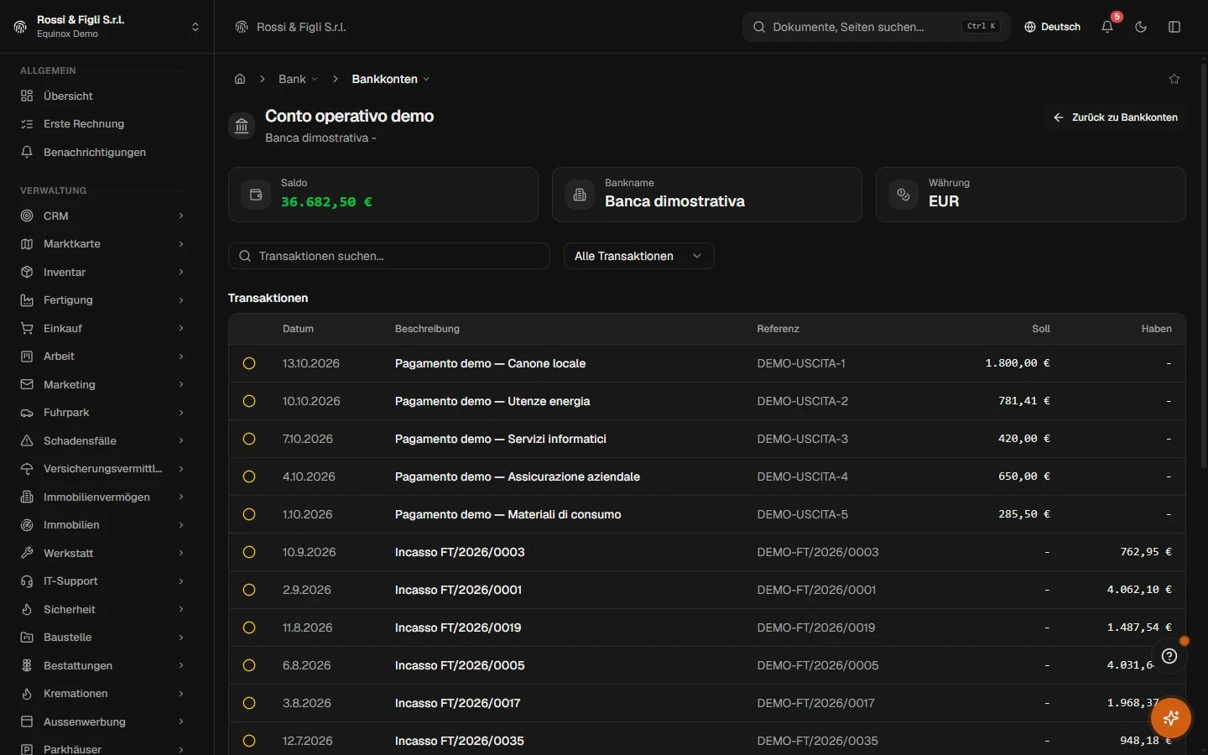Go to home via breadcrumb house icon
This screenshot has width=1208, height=755.
pos(240,79)
